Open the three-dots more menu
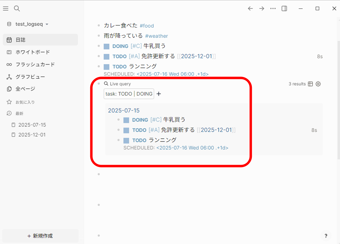This screenshot has width=340, height=244. (273, 8)
